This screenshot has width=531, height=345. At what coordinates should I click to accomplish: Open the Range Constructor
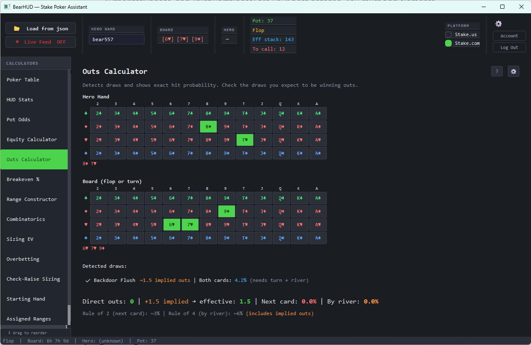pyautogui.click(x=34, y=199)
